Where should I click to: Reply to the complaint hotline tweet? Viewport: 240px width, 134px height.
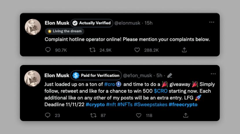[x=48, y=50]
